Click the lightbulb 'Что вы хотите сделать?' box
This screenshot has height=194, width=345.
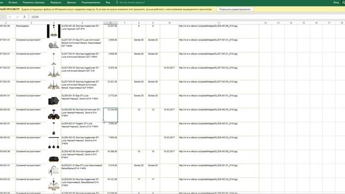(x=130, y=2)
